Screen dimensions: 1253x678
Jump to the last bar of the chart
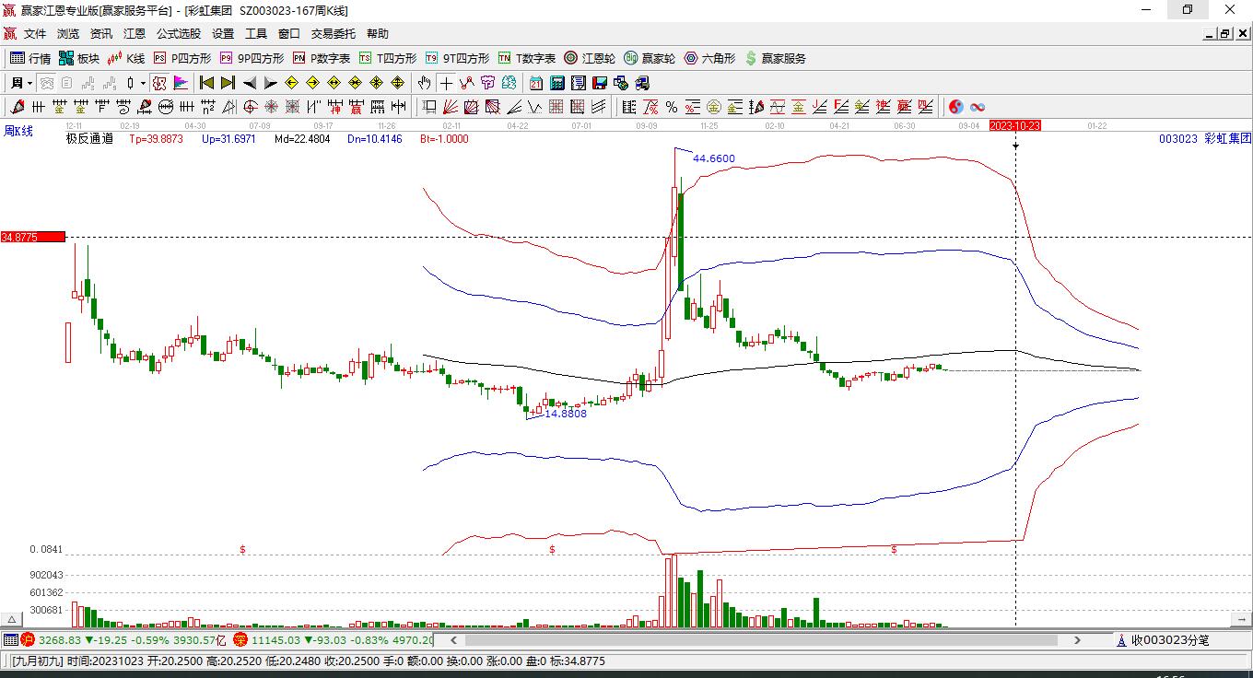coord(228,83)
